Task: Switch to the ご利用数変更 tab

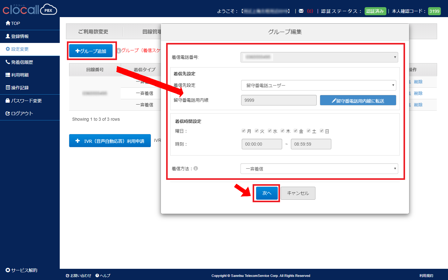Action: 93,32
